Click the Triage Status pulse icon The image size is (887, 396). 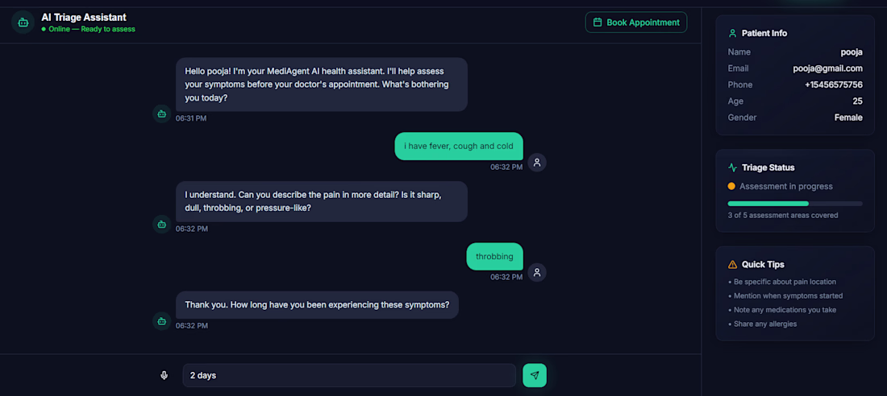tap(732, 167)
